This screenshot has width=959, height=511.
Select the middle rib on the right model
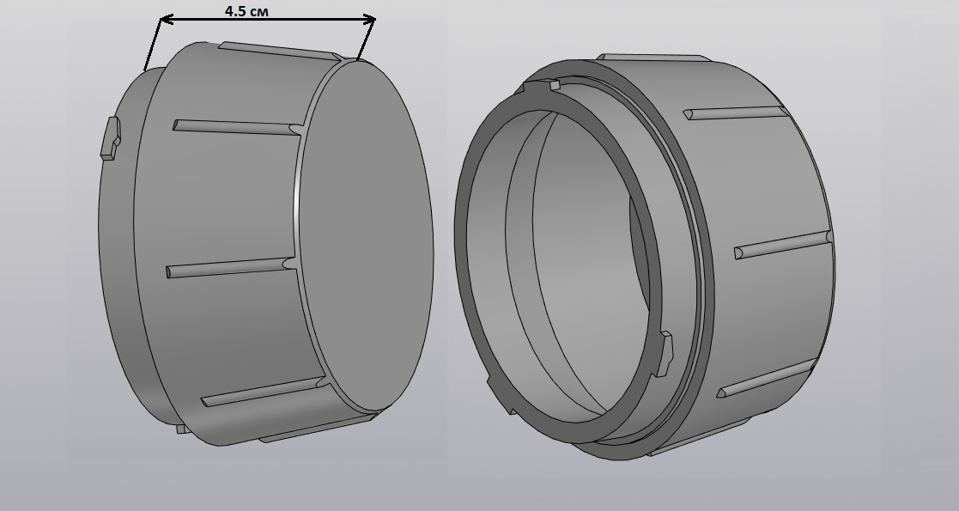tap(781, 245)
